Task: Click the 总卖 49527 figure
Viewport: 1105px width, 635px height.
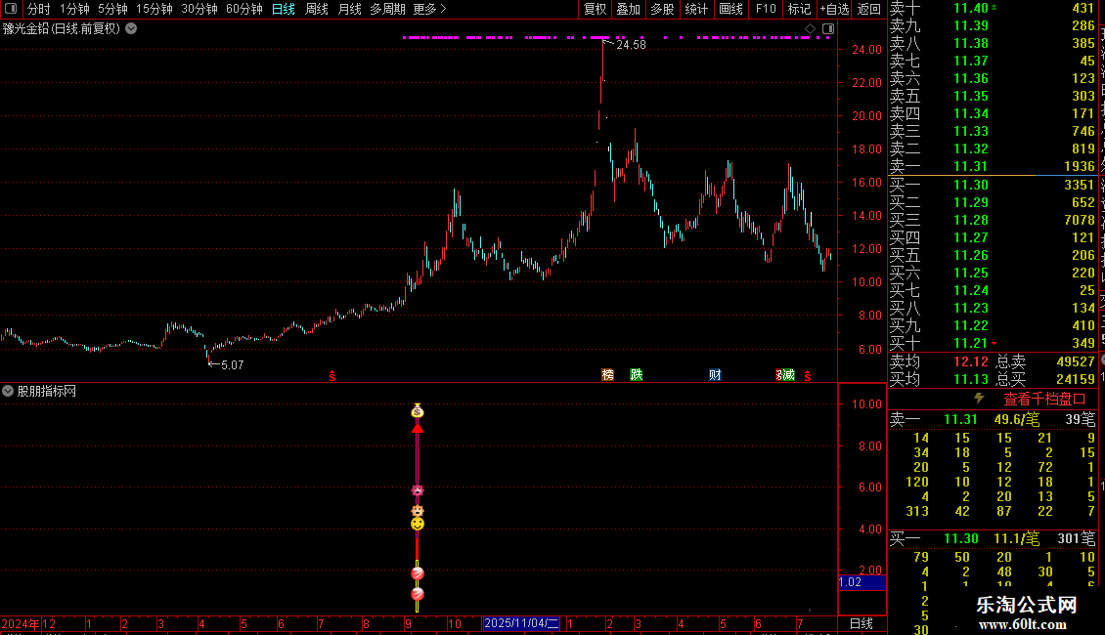Action: pos(1076,361)
